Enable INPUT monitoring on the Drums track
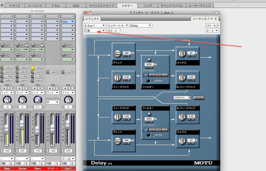 pos(22,81)
